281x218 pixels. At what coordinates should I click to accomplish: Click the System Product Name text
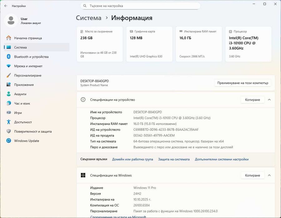point(94,85)
